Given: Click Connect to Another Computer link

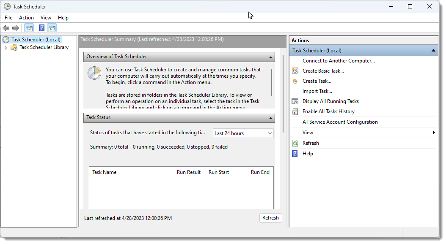Looking at the screenshot, I should click(339, 61).
